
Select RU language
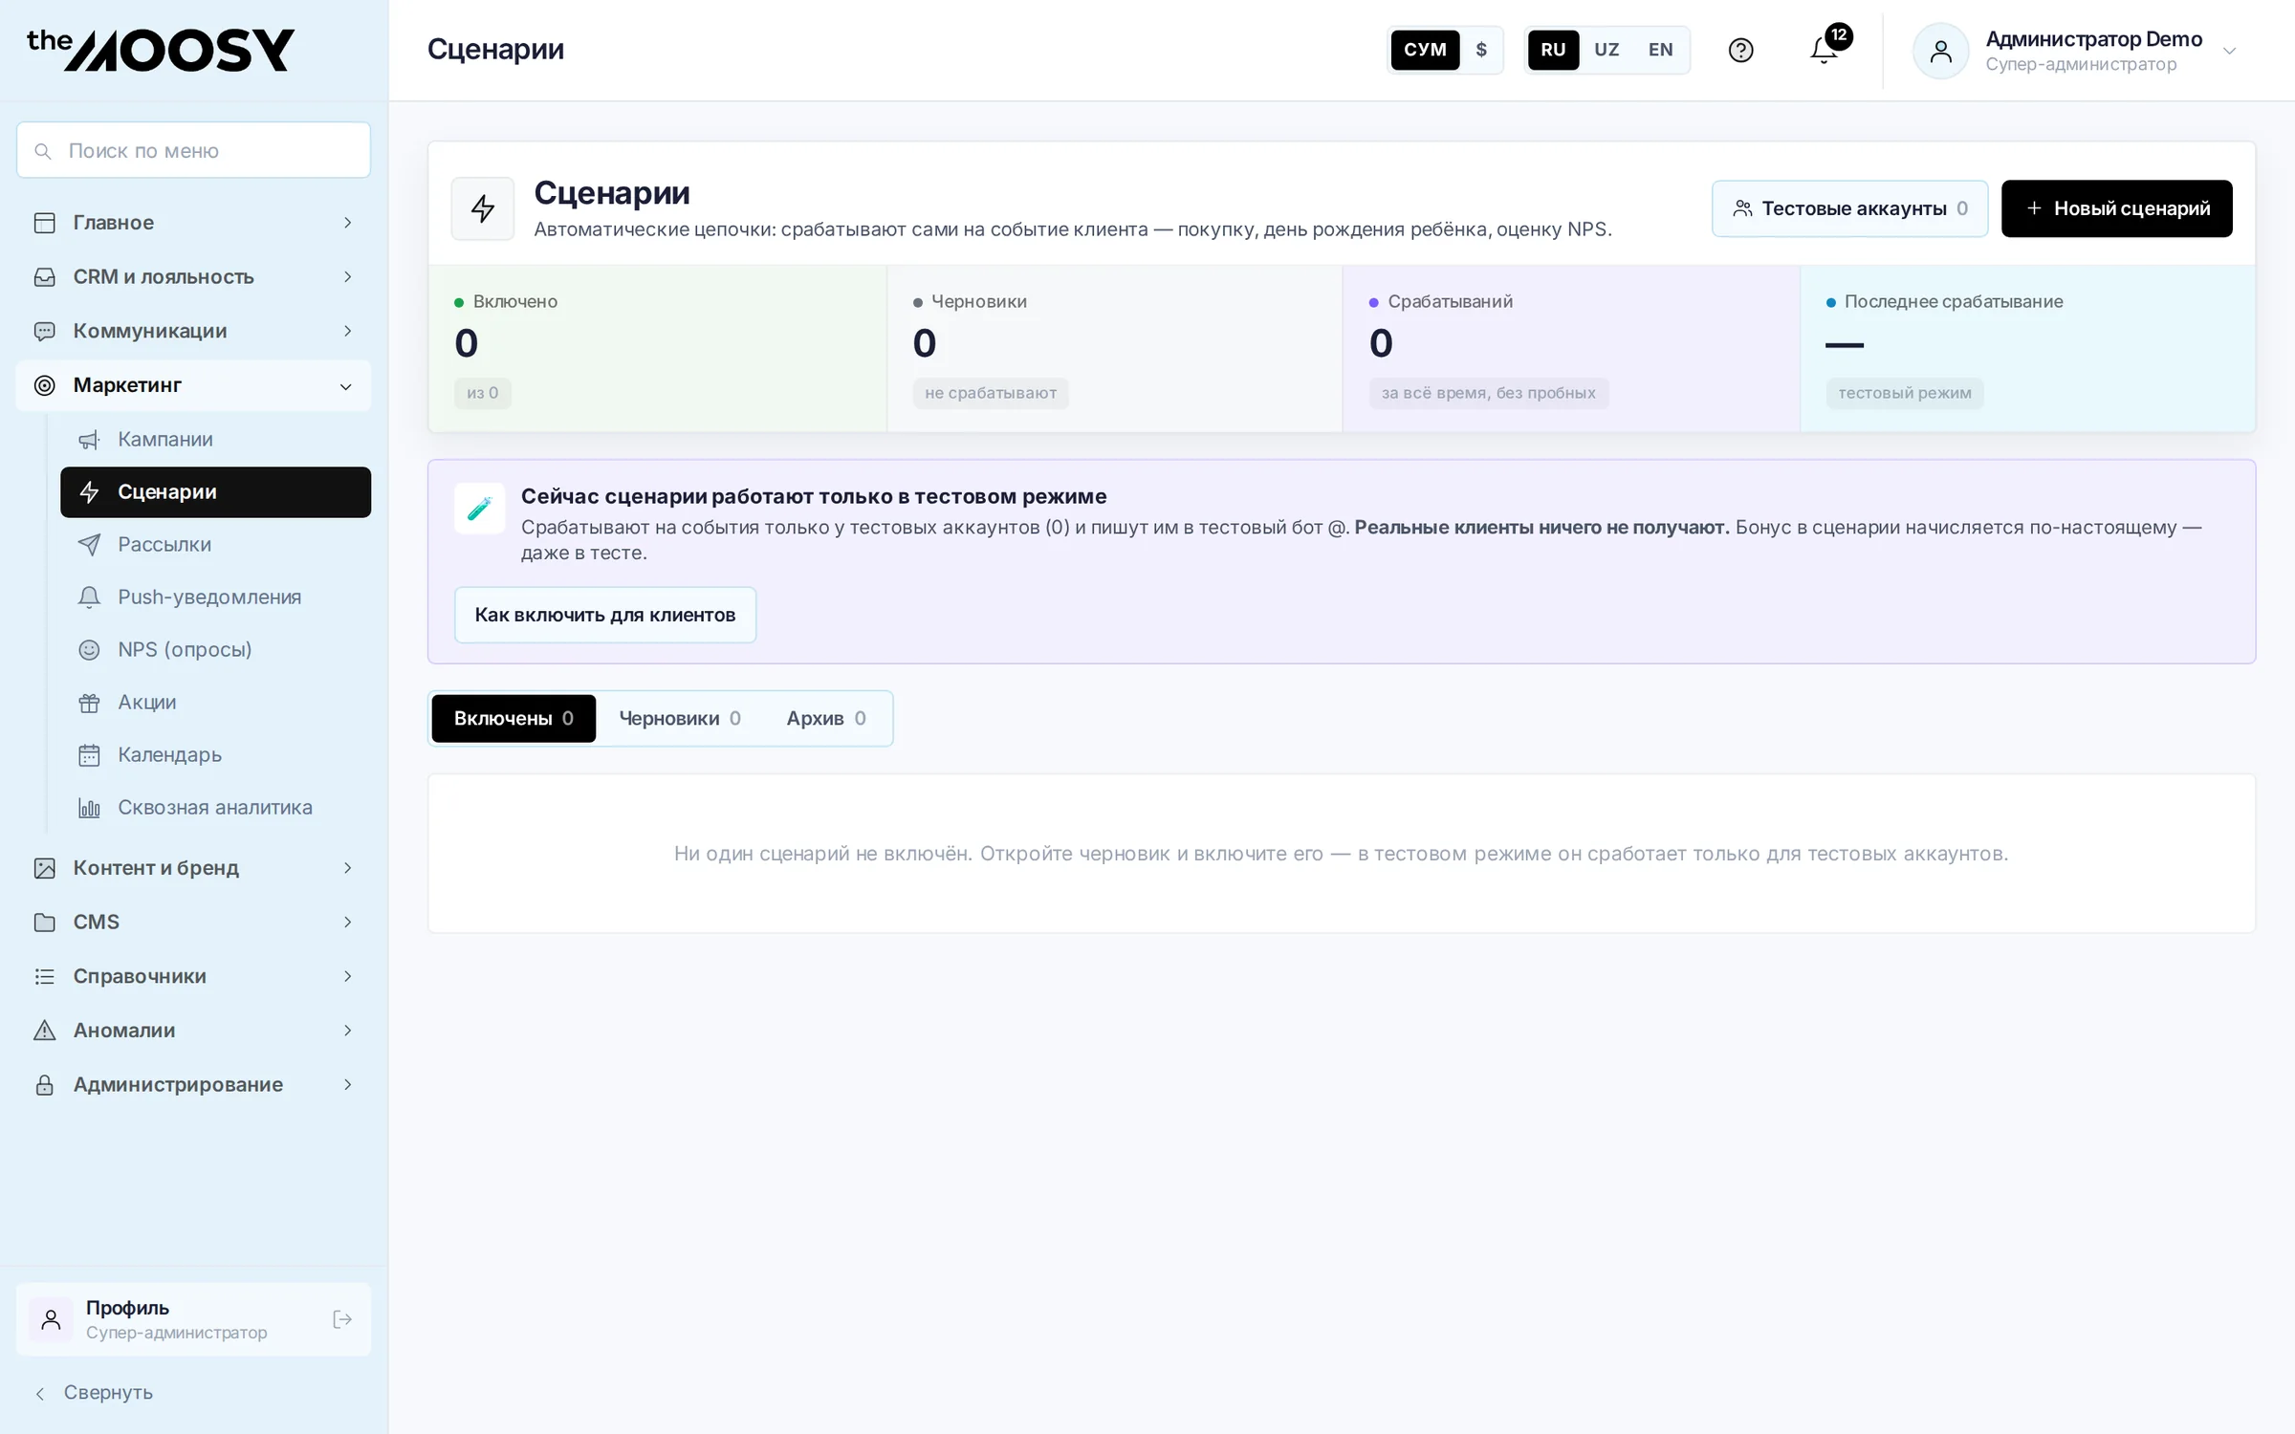(x=1553, y=50)
